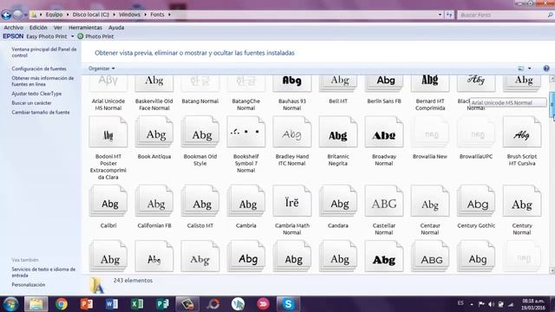Open the recent pages dropdown beside navigation arrows
The height and width of the screenshot is (312, 555).
[26, 15]
